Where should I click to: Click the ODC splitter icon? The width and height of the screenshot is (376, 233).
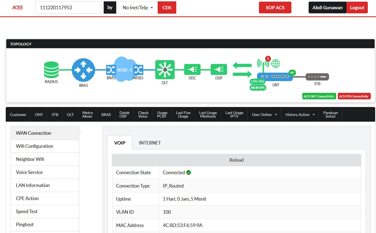pos(192,69)
